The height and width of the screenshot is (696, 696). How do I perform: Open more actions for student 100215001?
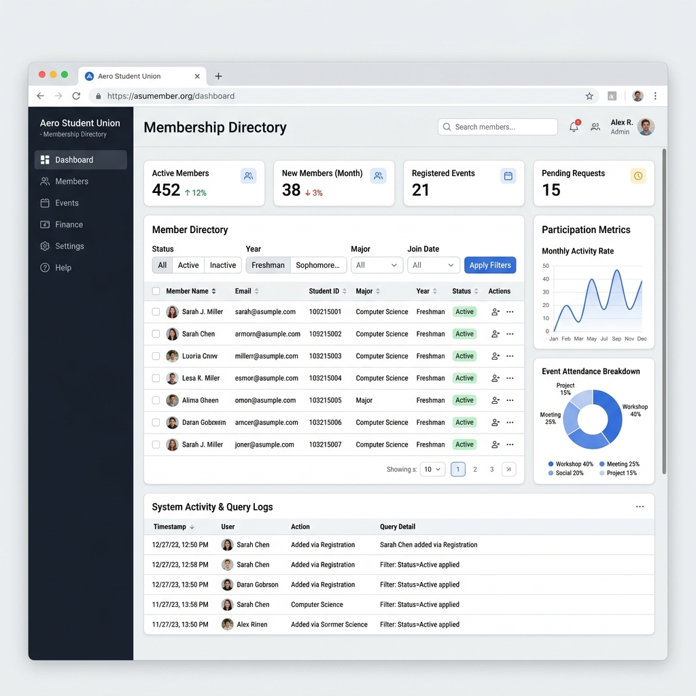tap(510, 311)
